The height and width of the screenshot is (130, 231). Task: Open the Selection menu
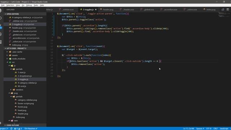tap(10, 5)
